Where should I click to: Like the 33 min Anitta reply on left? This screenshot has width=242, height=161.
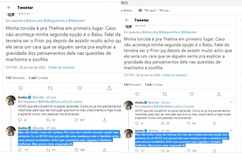pos(76,120)
